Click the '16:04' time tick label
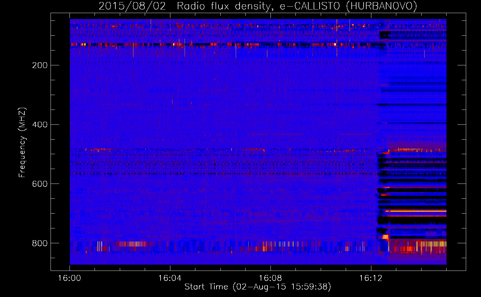This screenshot has height=297, width=481. [x=170, y=278]
